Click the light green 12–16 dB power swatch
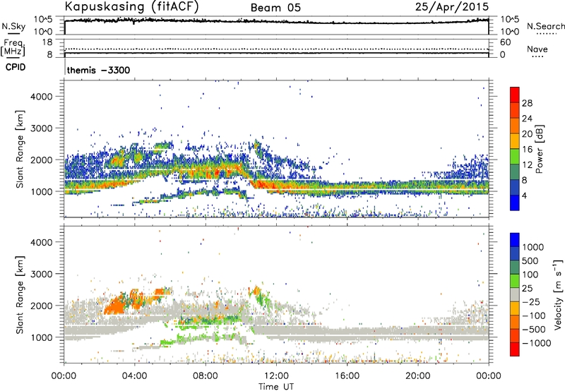Viewport: 565px width, 391px height. [x=515, y=157]
